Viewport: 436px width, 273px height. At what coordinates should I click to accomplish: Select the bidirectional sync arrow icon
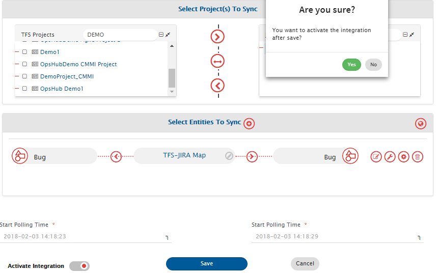tap(218, 61)
